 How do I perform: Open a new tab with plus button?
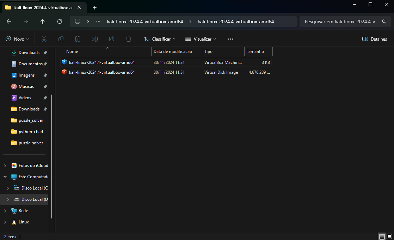94,7
